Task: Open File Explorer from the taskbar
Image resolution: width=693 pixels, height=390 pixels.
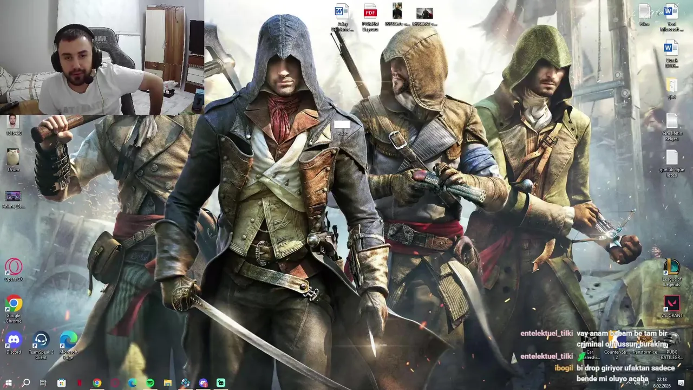Action: (168, 383)
